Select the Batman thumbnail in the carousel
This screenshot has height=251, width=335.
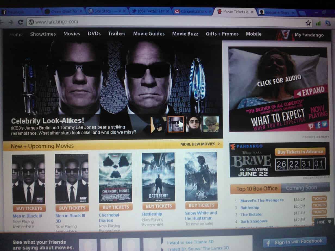click(x=158, y=124)
